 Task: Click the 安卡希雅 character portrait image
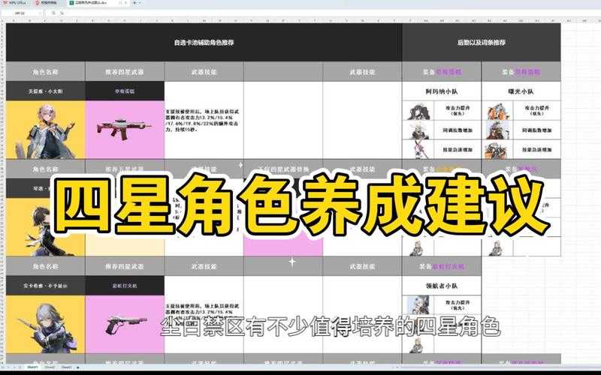[46, 324]
